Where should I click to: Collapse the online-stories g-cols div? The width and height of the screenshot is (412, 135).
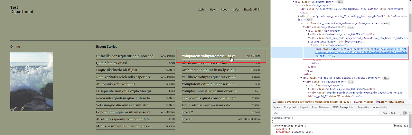(x=299, y=16)
